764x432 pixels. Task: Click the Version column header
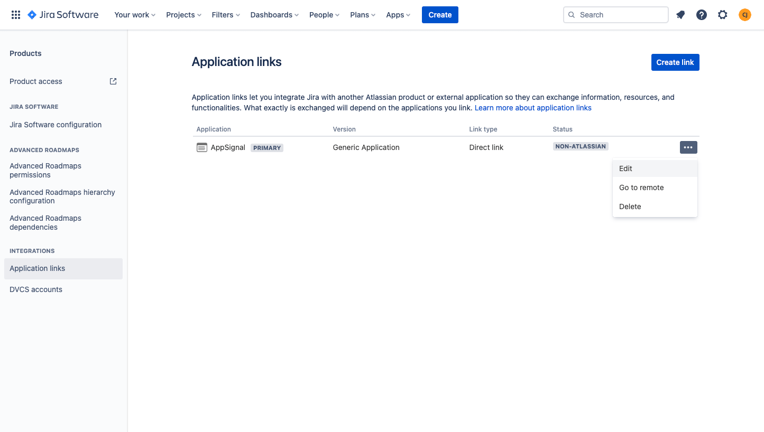pos(344,129)
